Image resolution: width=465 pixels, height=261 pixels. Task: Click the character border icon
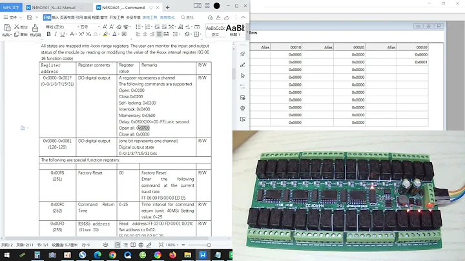pyautogui.click(x=124, y=34)
